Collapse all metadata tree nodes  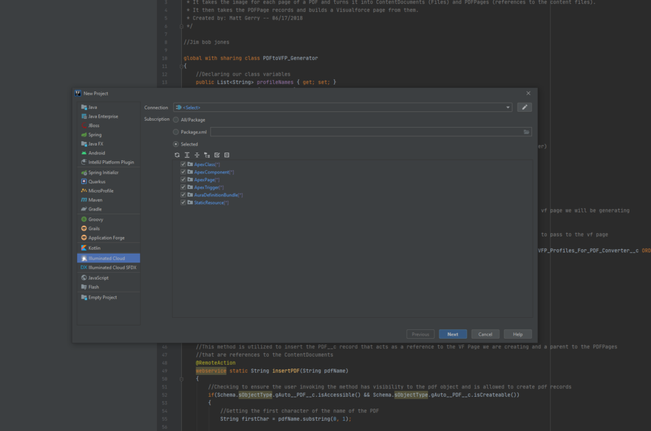[197, 155]
